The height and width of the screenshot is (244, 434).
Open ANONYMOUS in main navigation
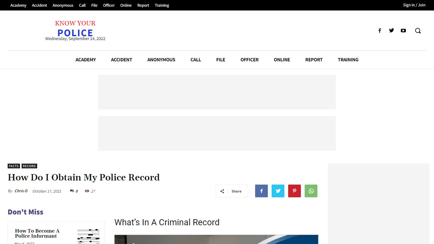pos(161,60)
